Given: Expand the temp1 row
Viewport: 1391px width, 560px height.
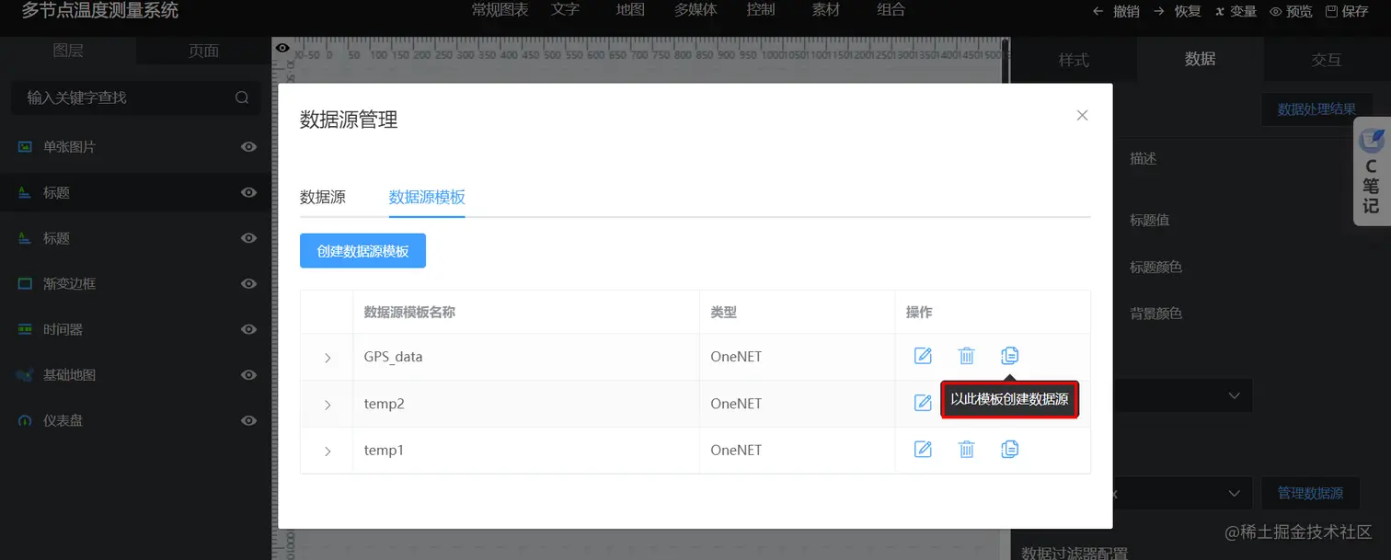Looking at the screenshot, I should [x=328, y=451].
